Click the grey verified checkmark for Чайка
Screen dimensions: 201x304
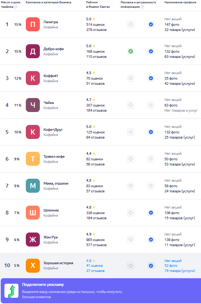pos(151,105)
